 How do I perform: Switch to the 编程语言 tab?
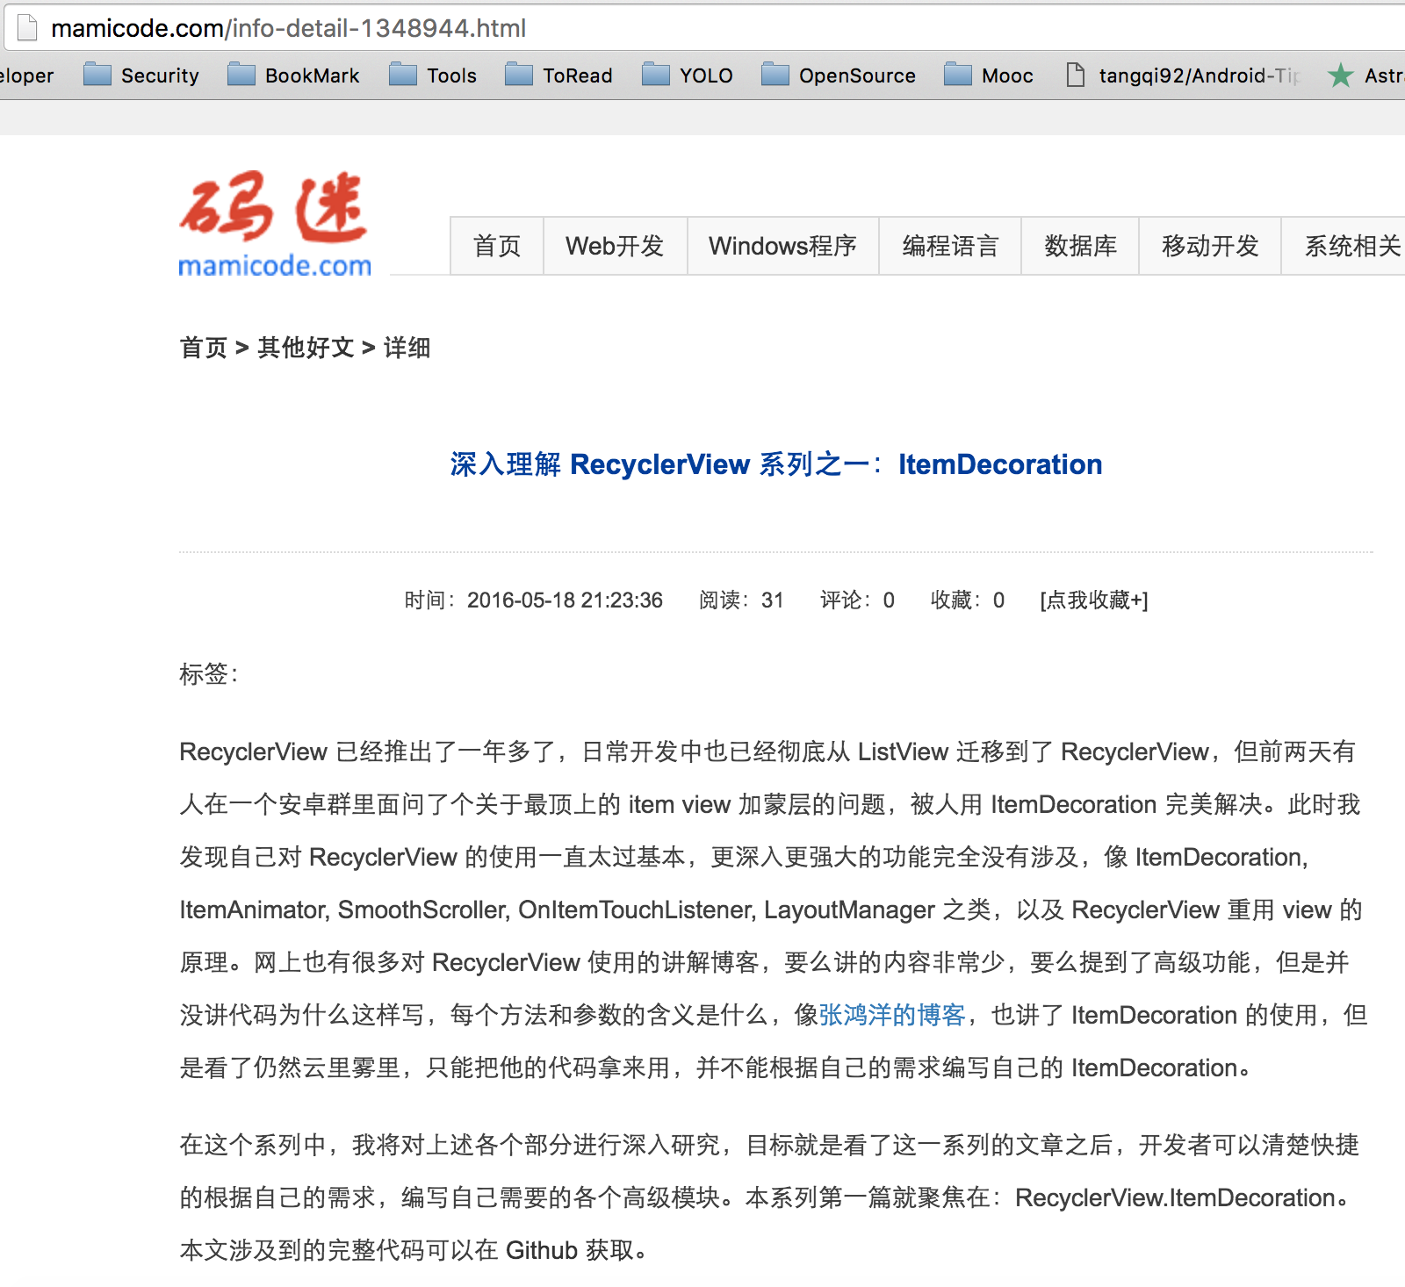point(950,246)
